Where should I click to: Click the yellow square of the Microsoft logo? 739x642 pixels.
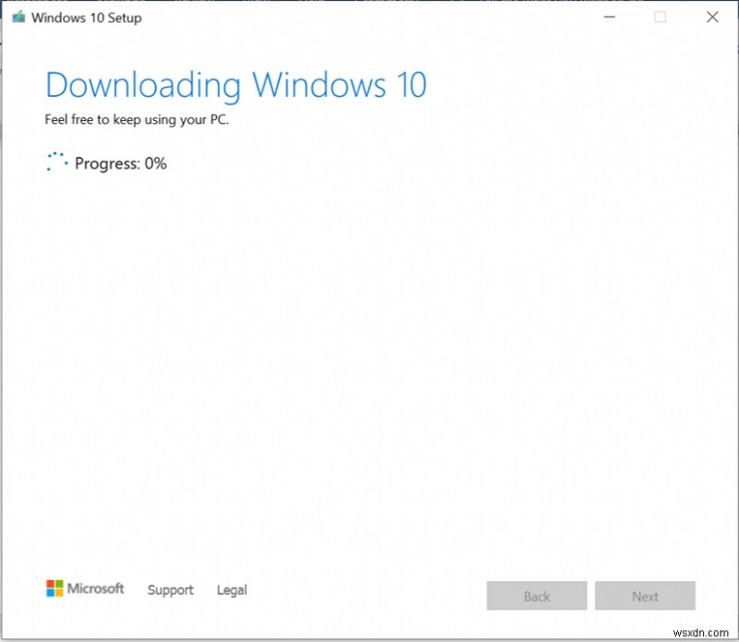(58, 593)
